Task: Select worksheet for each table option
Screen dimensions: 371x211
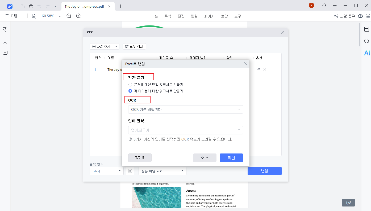Action: tap(130, 91)
